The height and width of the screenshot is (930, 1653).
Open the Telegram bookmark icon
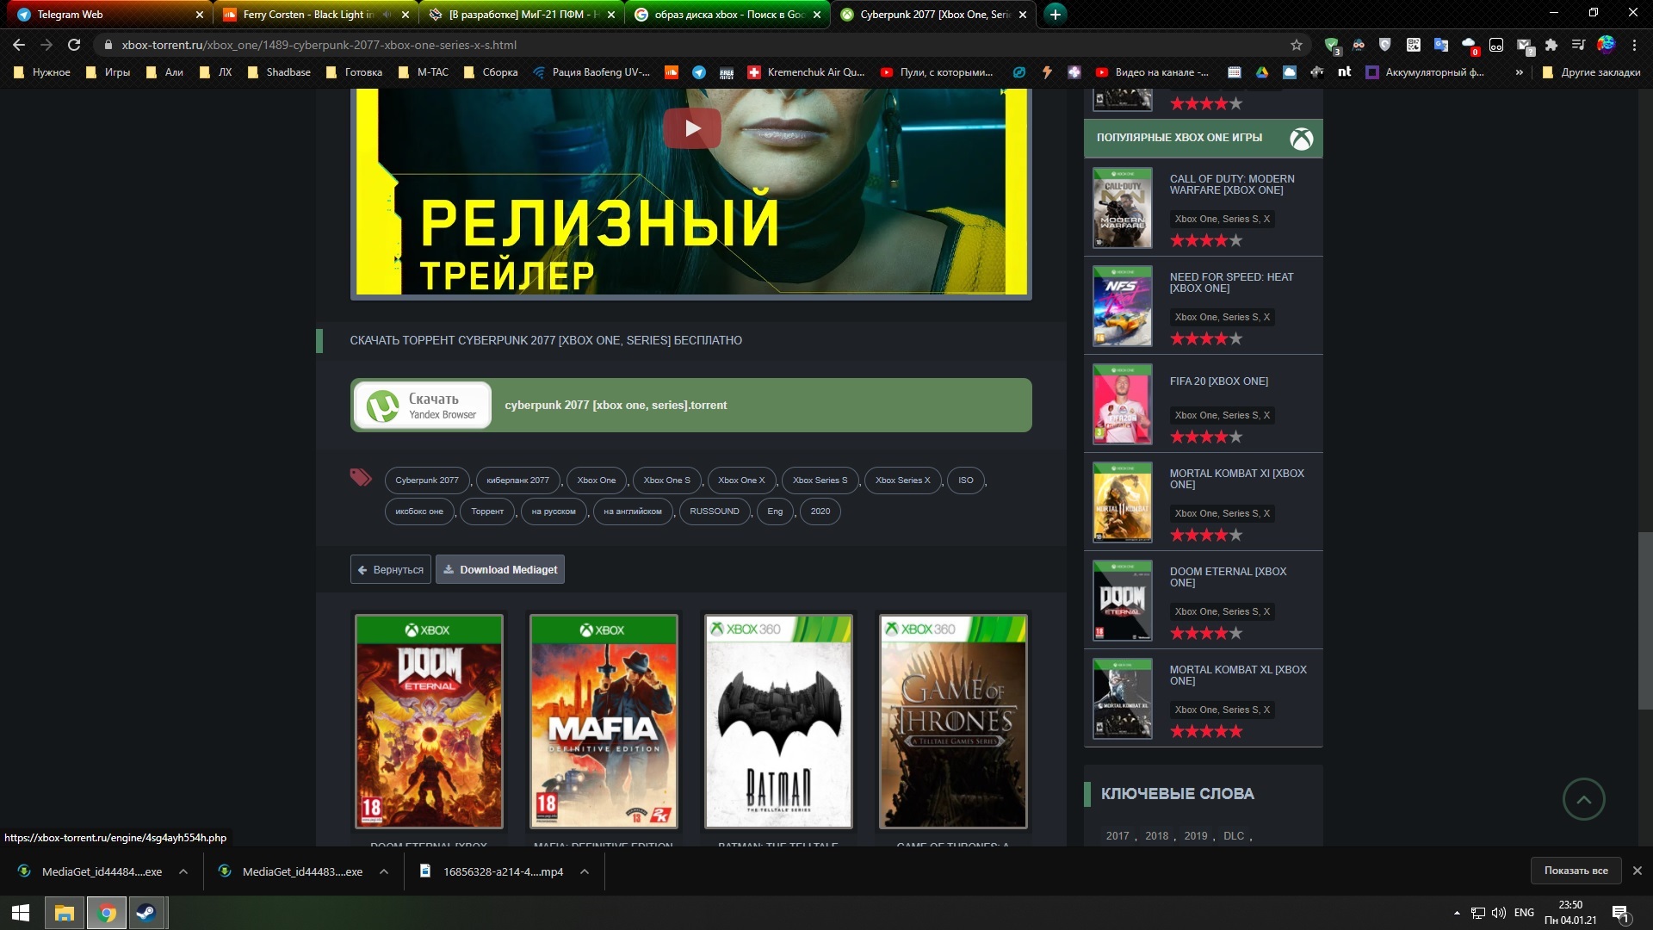click(x=699, y=72)
